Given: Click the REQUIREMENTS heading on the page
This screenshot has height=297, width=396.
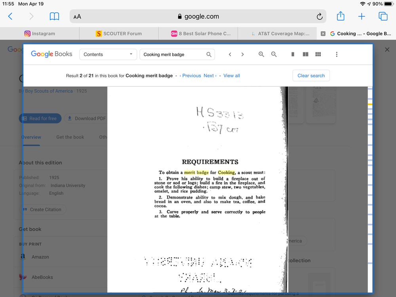Looking at the screenshot, I should [210, 162].
